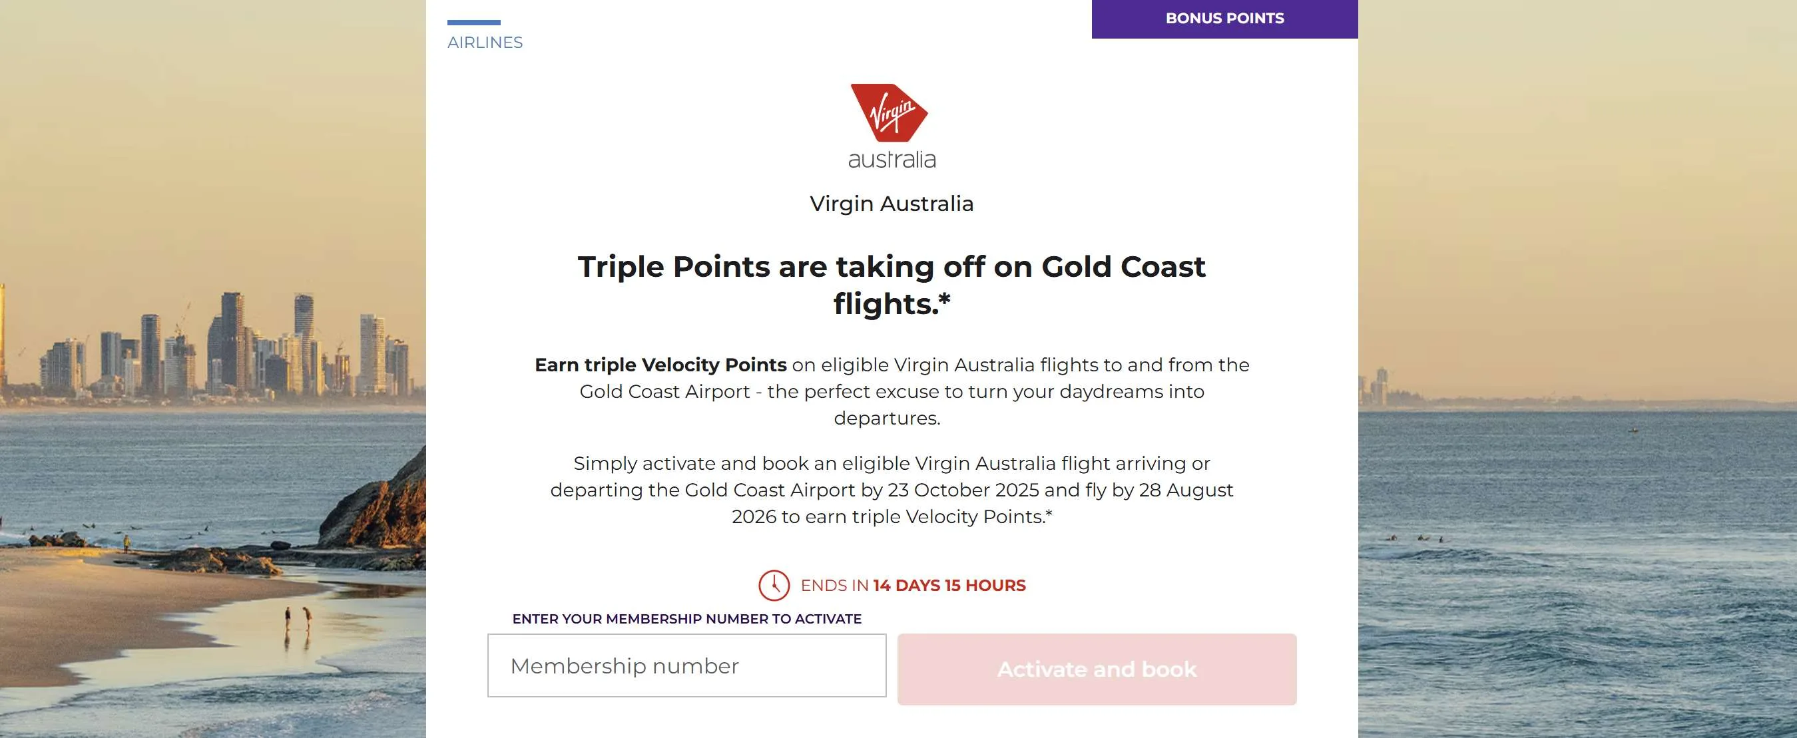
Task: Click the blue accent bar above AIRLINES
Action: 473,23
